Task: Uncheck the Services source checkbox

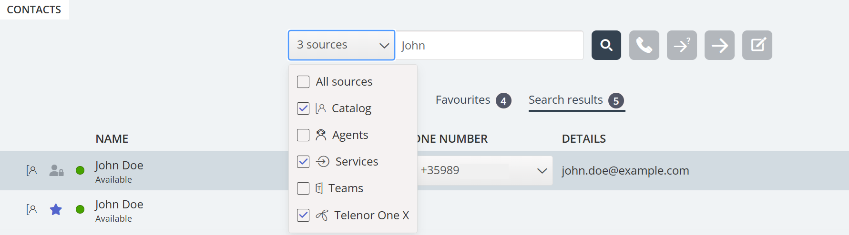Action: (x=303, y=162)
